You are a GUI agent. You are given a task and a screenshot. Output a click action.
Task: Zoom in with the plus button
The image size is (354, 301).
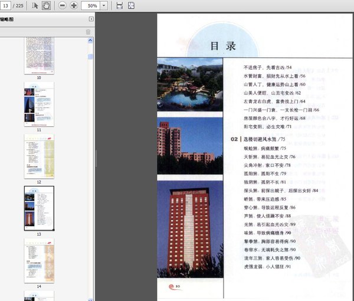pyautogui.click(x=74, y=5)
